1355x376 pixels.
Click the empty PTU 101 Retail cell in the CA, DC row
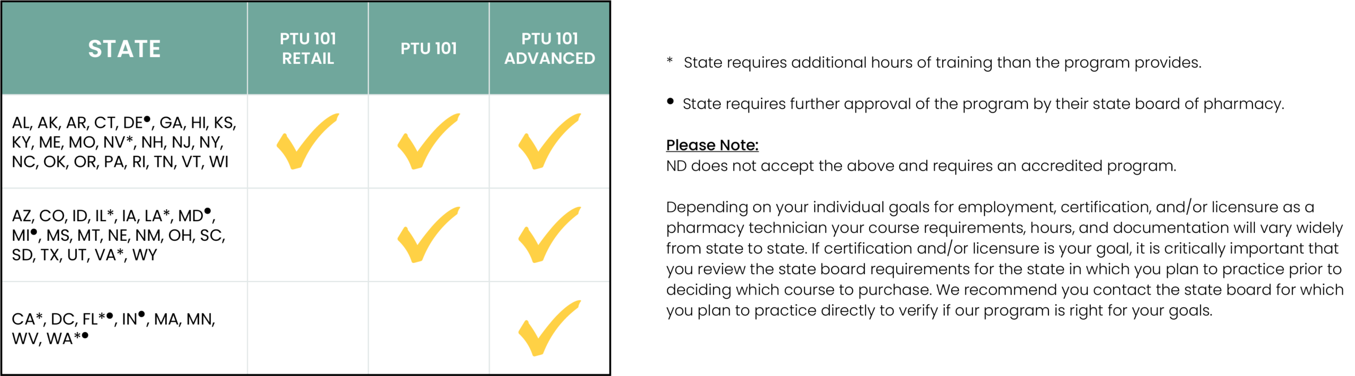coord(308,328)
